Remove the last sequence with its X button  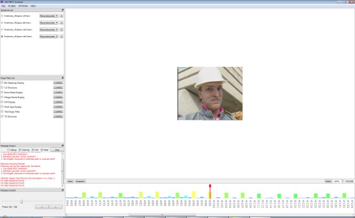62,36
